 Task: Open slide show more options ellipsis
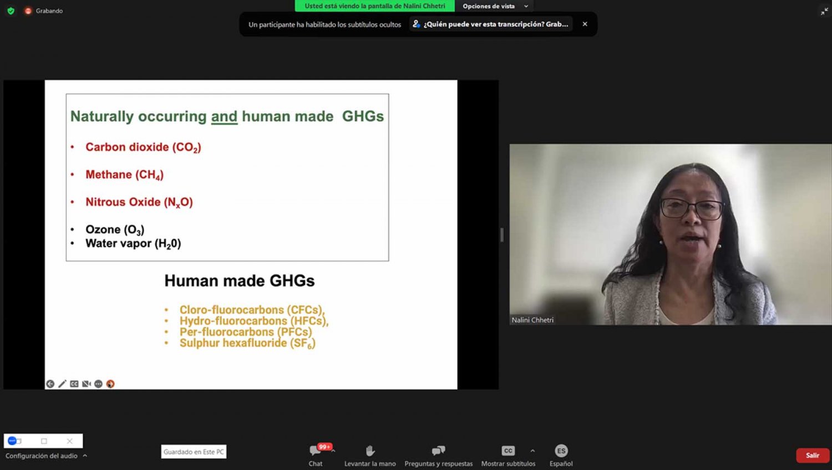tap(98, 384)
